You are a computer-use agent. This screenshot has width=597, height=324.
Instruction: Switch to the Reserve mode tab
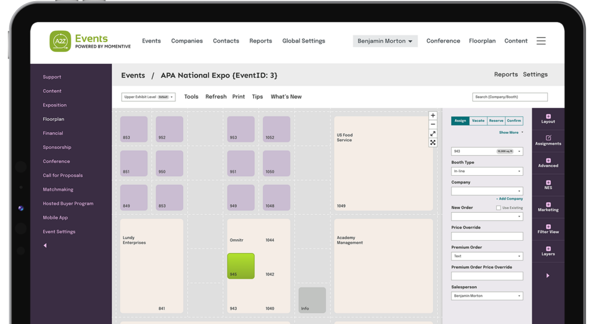(496, 121)
